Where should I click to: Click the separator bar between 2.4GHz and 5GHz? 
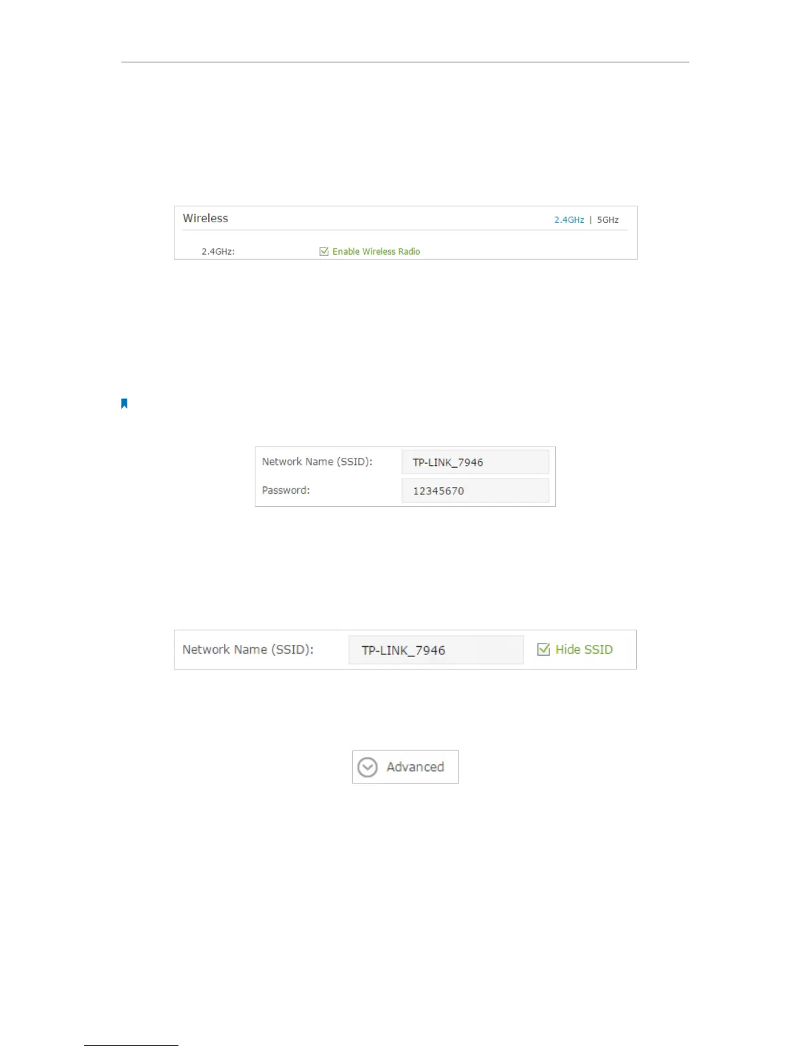(590, 220)
